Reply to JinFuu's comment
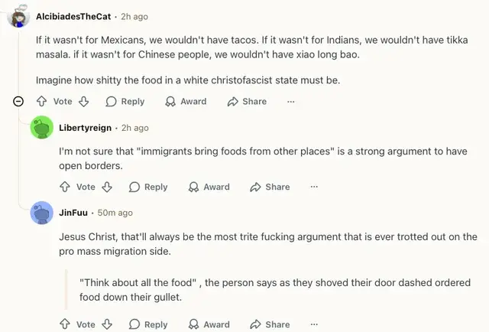This screenshot has width=489, height=332. click(148, 324)
